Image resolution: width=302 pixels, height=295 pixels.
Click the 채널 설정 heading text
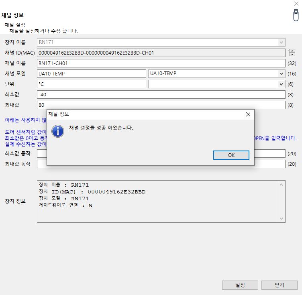coord(15,25)
